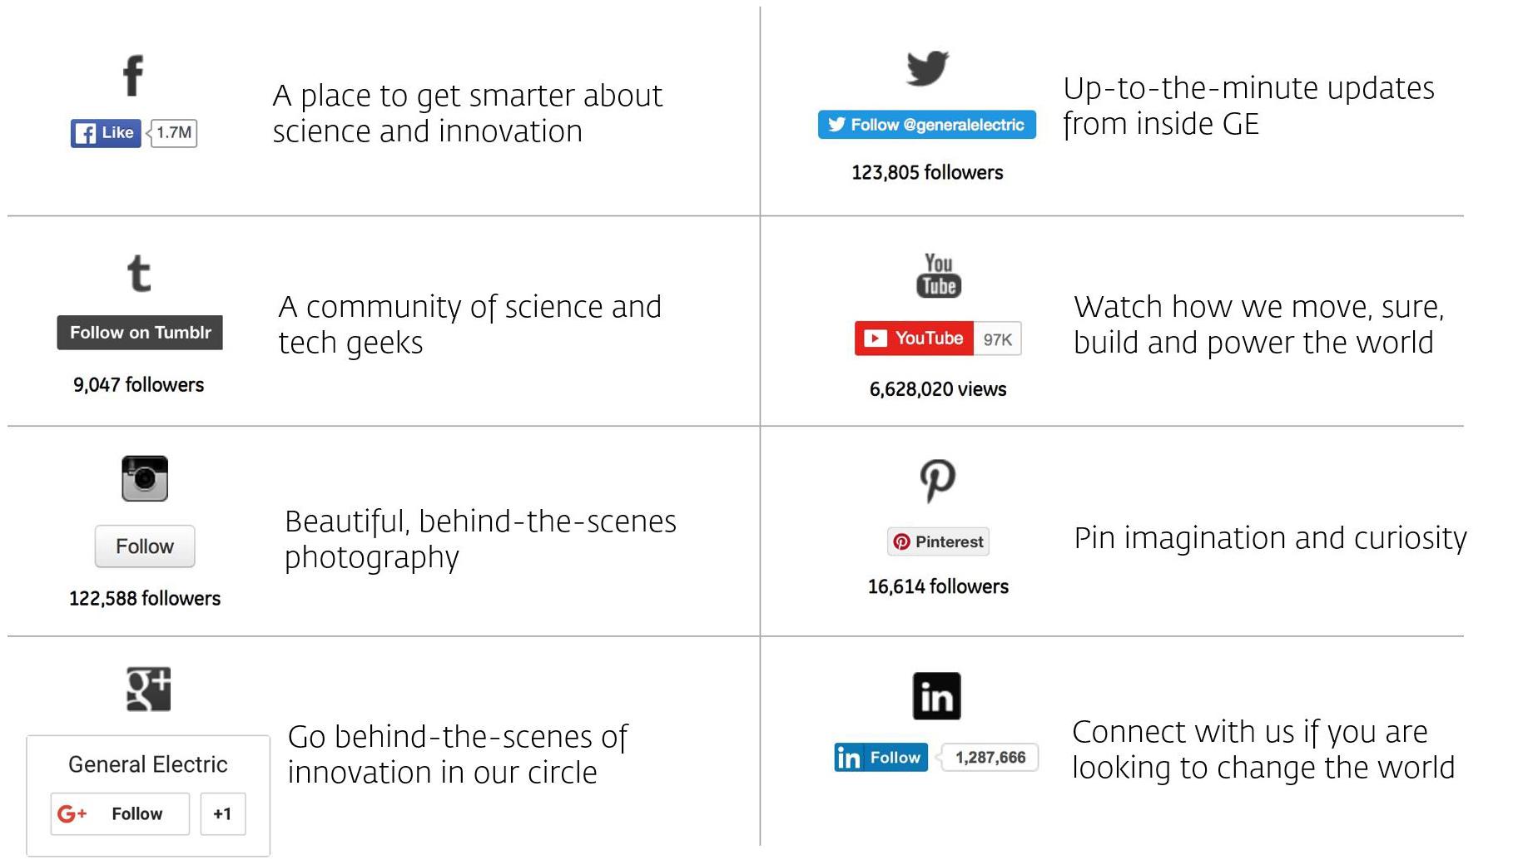Click the 1.7M Facebook like count
This screenshot has height=865, width=1528.
(173, 133)
